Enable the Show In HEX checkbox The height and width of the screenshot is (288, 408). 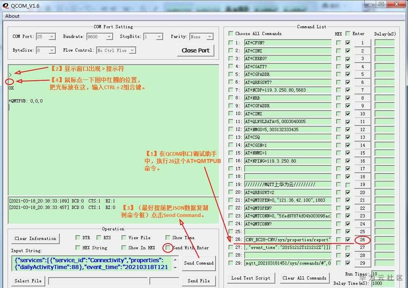[x=124, y=247]
